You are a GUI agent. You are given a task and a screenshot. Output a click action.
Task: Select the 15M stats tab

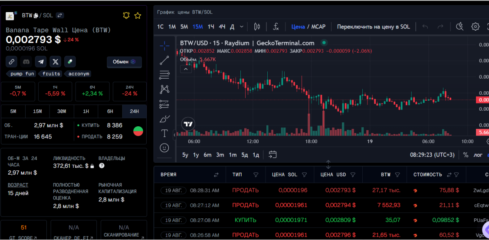(37, 111)
